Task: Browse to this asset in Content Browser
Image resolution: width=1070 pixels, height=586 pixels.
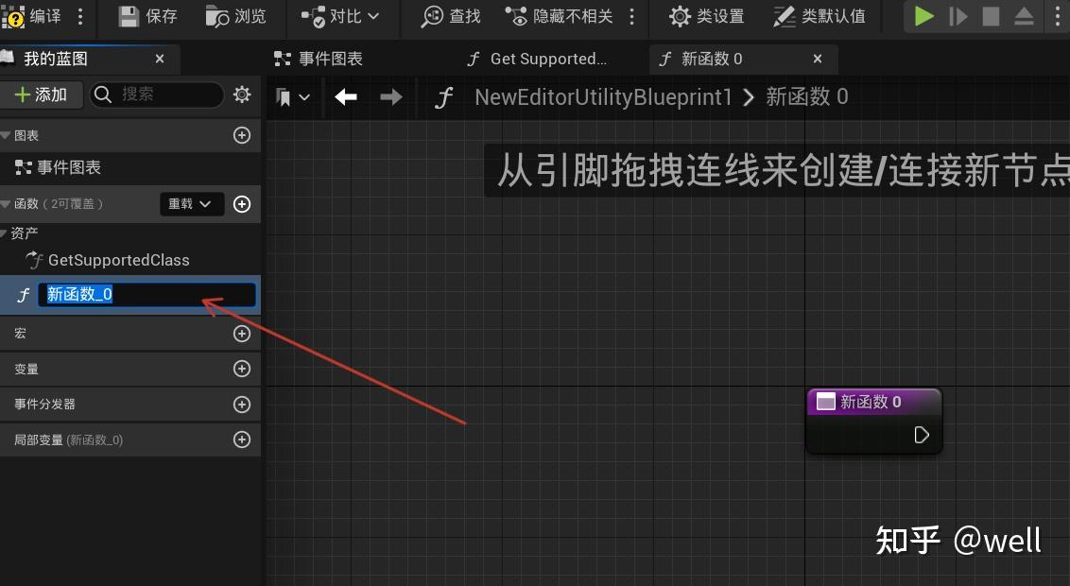Action: (232, 16)
